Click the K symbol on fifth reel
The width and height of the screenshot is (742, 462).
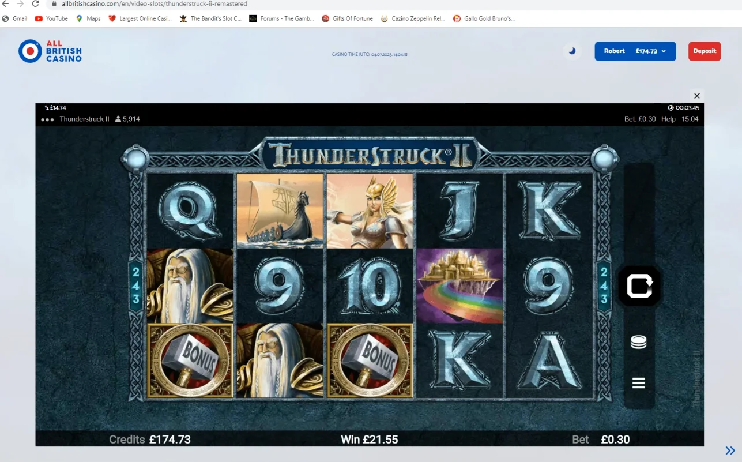click(549, 211)
